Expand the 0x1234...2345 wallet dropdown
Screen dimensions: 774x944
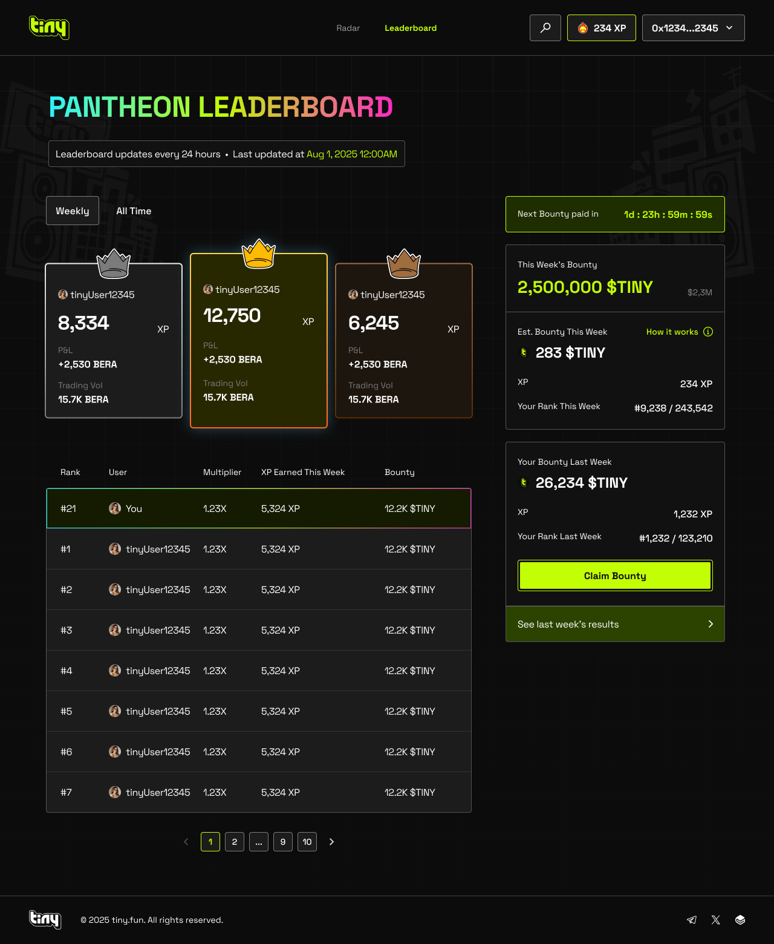[693, 28]
